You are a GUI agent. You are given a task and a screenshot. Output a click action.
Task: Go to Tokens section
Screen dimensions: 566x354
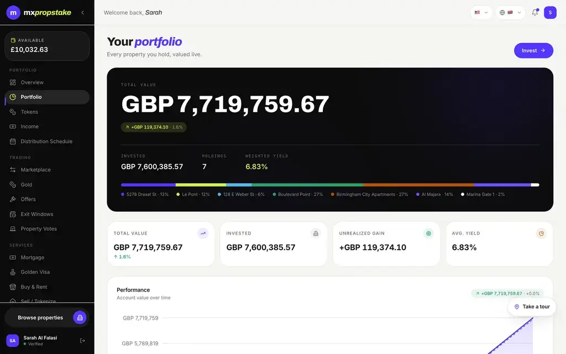pos(47,112)
